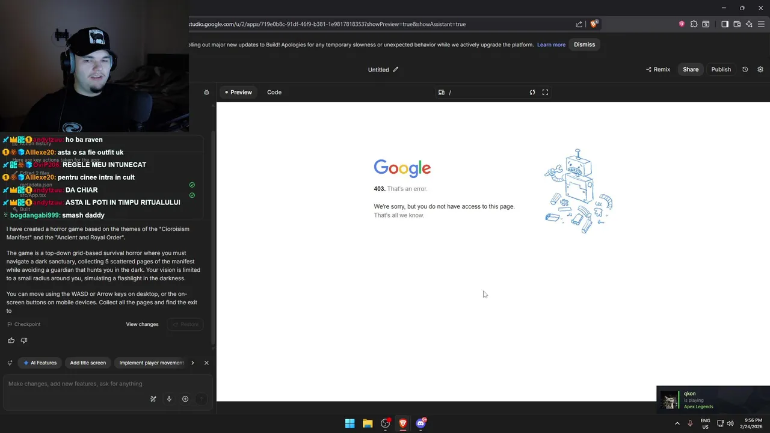
Task: Select the Add title screen chip
Action: coord(88,363)
